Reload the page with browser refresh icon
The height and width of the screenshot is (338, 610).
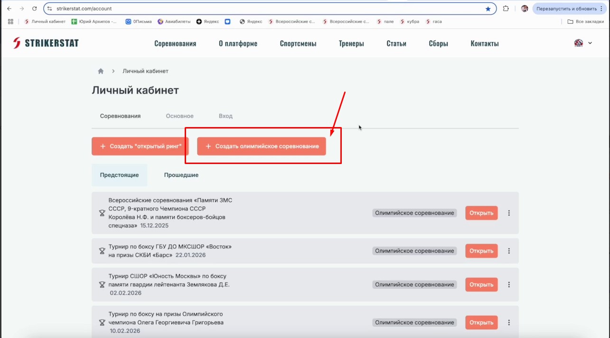tap(34, 9)
